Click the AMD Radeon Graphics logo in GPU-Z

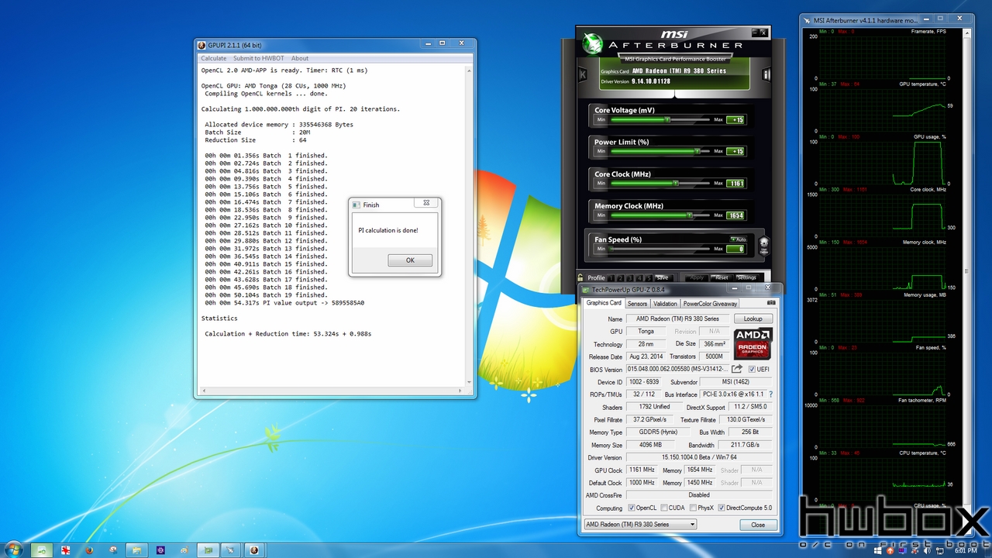(753, 343)
